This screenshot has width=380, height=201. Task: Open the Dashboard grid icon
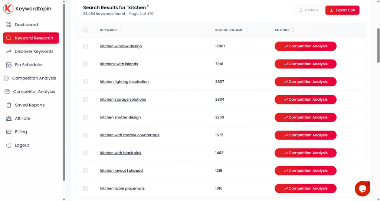(x=9, y=24)
